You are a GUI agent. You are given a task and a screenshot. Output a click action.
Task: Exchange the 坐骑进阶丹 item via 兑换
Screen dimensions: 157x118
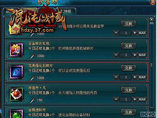(129, 112)
